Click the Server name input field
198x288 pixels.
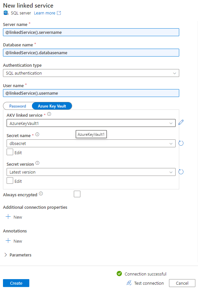91,32
